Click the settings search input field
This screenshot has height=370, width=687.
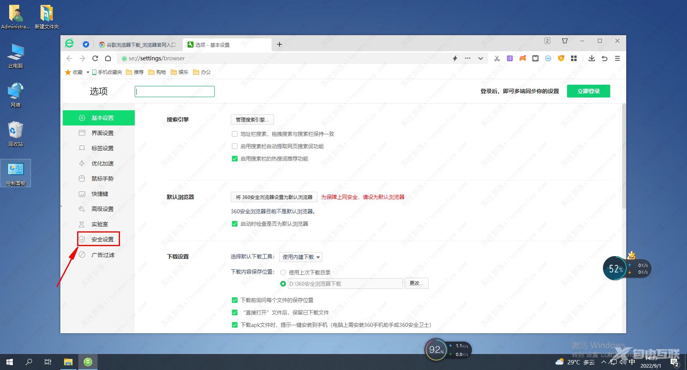(175, 92)
